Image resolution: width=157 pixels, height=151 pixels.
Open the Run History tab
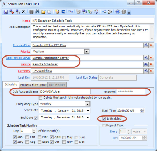(x=57, y=85)
